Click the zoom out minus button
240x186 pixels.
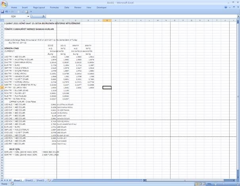[216, 184]
